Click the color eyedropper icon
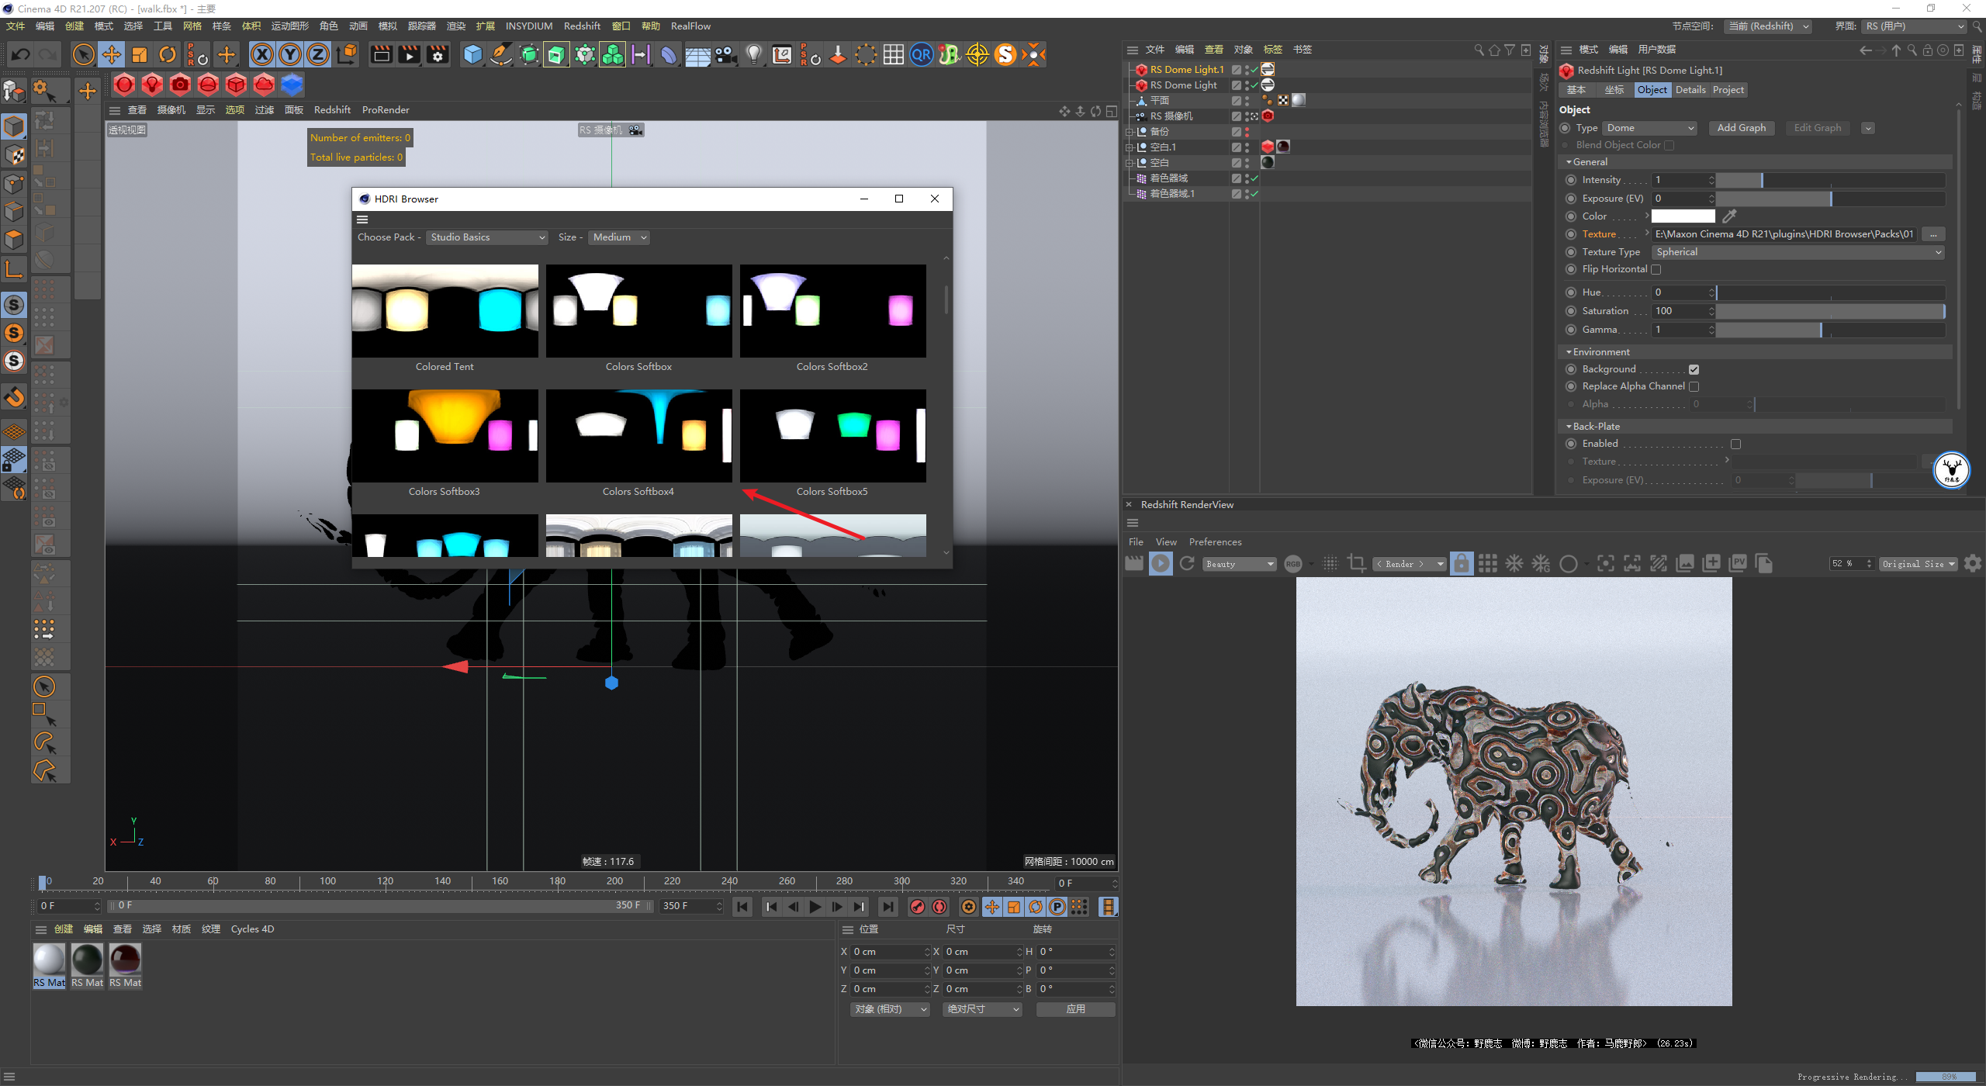The width and height of the screenshot is (1986, 1086). (1729, 216)
